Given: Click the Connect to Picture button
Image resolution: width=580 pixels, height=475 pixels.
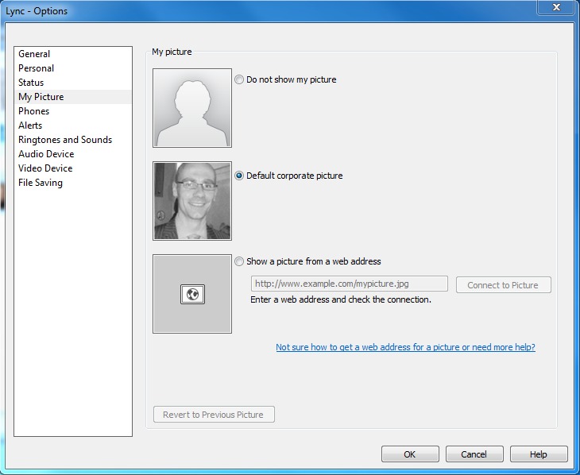Looking at the screenshot, I should tap(503, 285).
